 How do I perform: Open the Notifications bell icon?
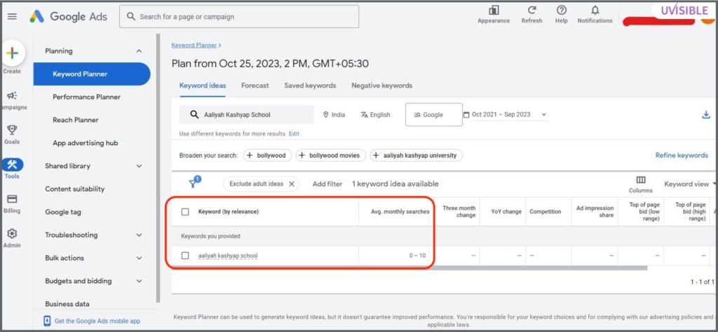click(x=595, y=10)
